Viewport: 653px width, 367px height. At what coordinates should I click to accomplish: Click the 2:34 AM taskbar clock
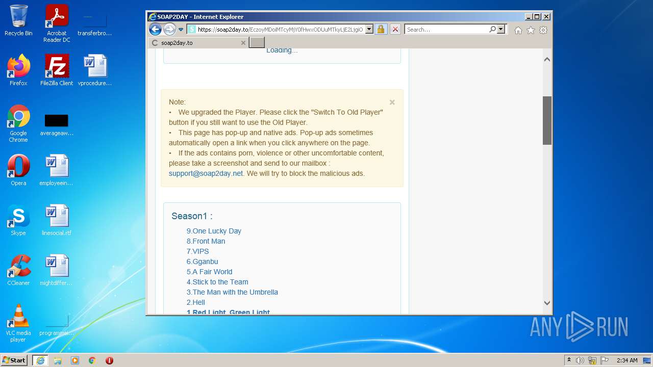point(627,360)
